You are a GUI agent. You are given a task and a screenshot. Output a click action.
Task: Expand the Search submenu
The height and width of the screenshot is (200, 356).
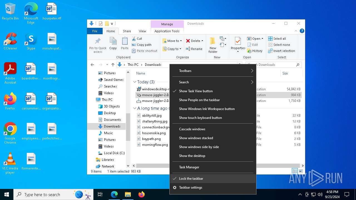pos(213,82)
